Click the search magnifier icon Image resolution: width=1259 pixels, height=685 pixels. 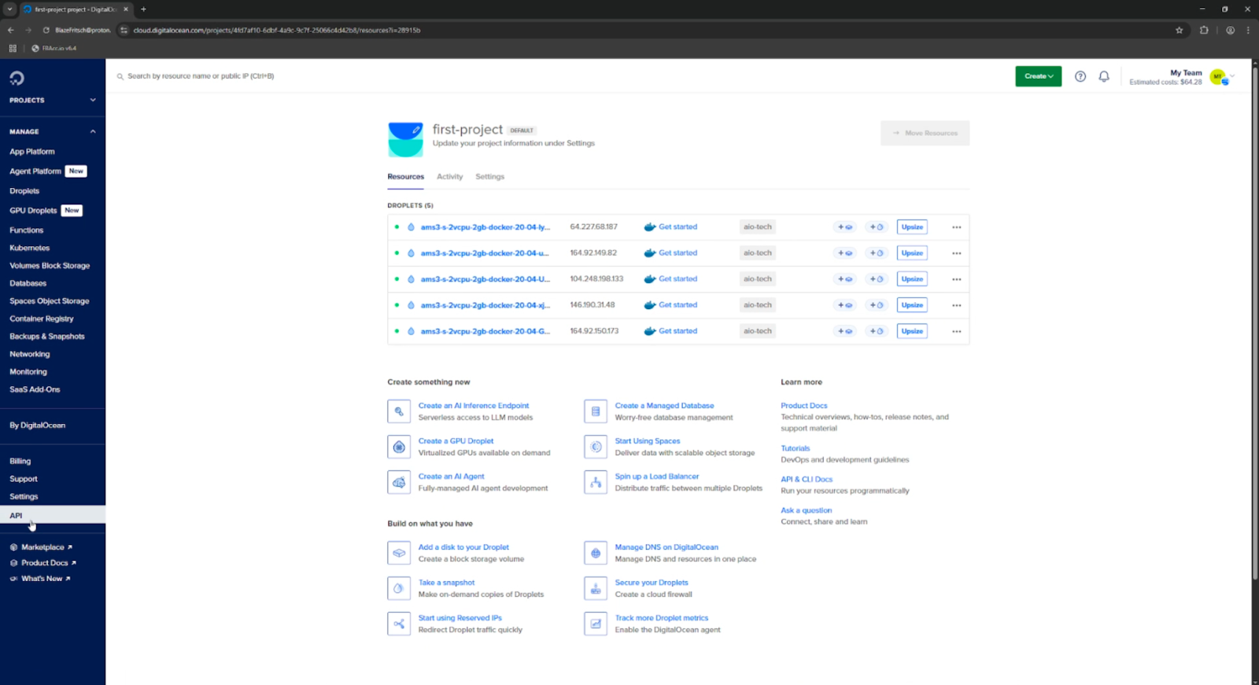point(120,76)
